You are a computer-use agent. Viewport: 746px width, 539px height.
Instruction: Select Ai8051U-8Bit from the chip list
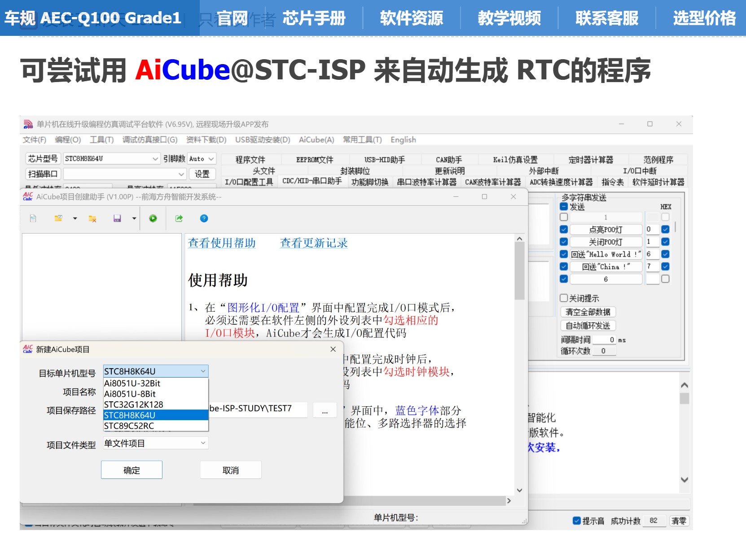tap(156, 394)
